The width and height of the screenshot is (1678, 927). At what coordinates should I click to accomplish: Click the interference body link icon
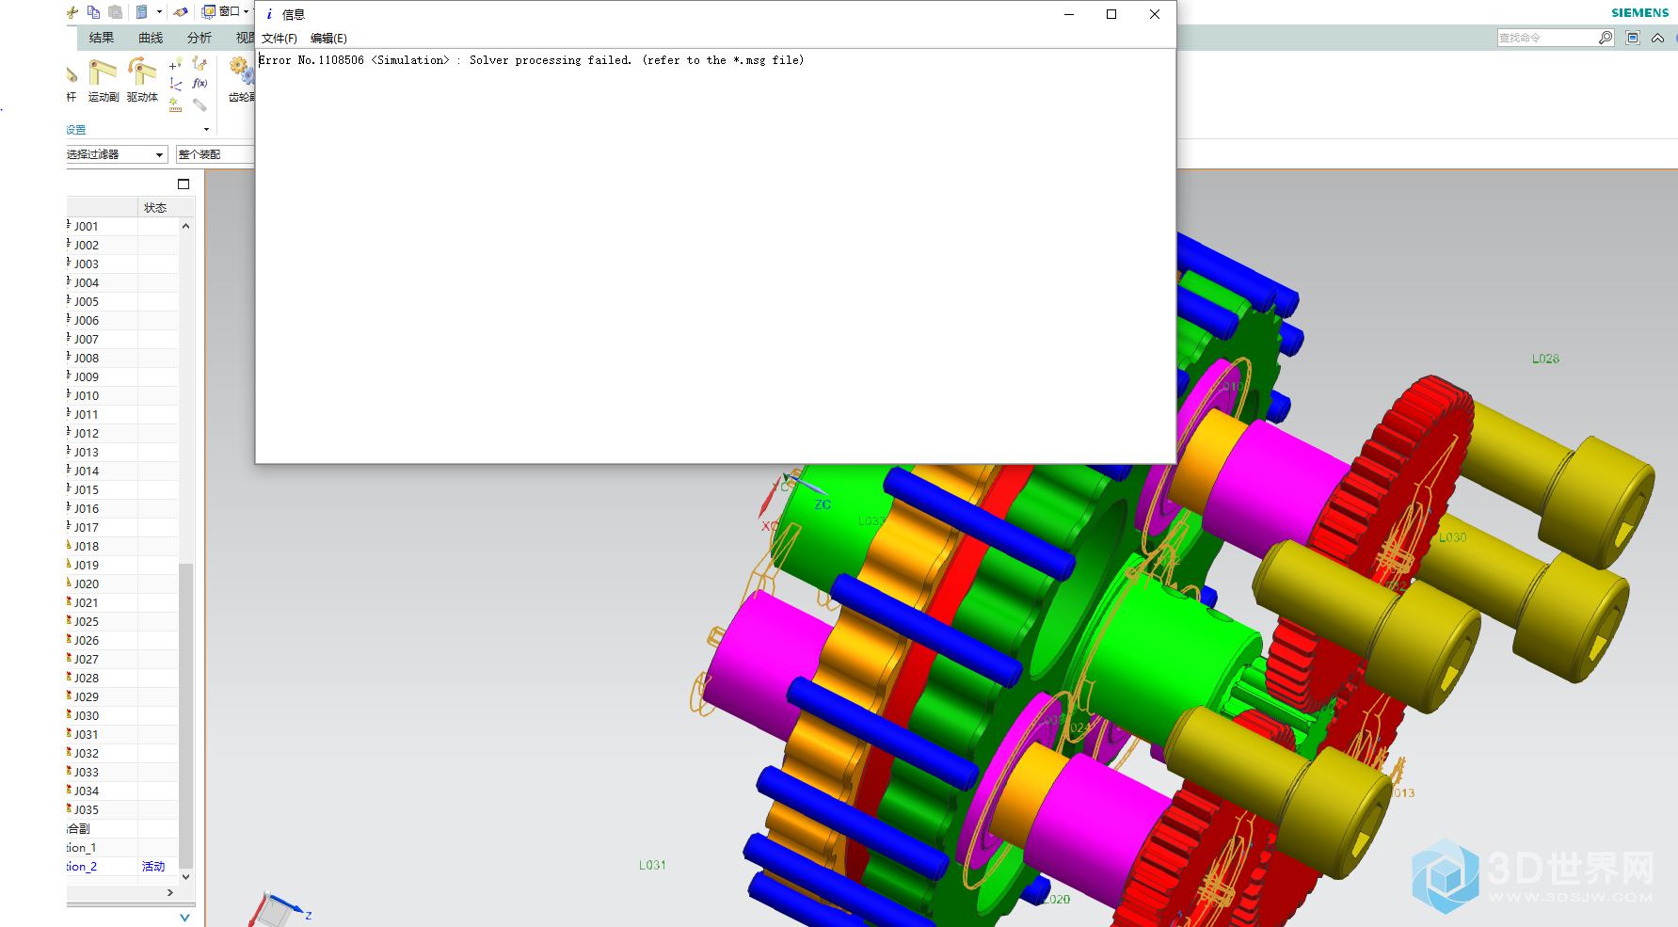(x=200, y=63)
